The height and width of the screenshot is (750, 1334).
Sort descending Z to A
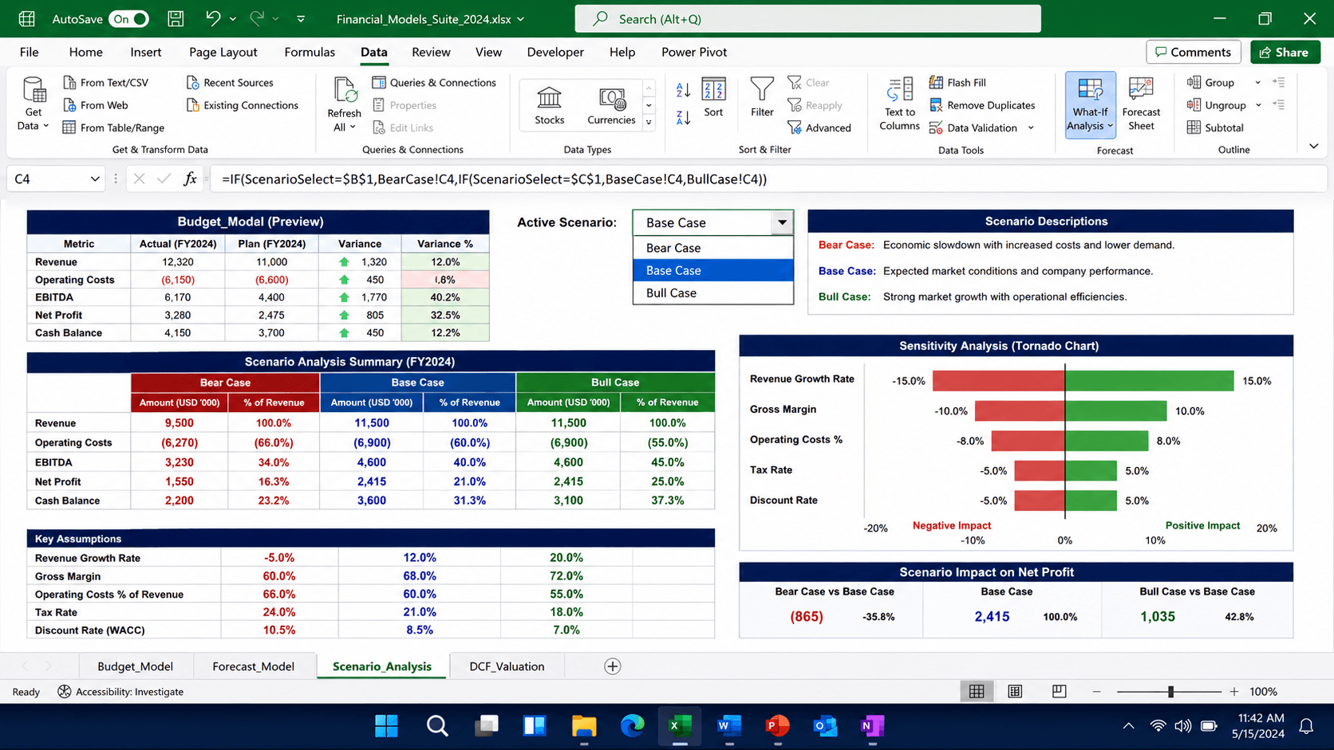click(x=683, y=118)
